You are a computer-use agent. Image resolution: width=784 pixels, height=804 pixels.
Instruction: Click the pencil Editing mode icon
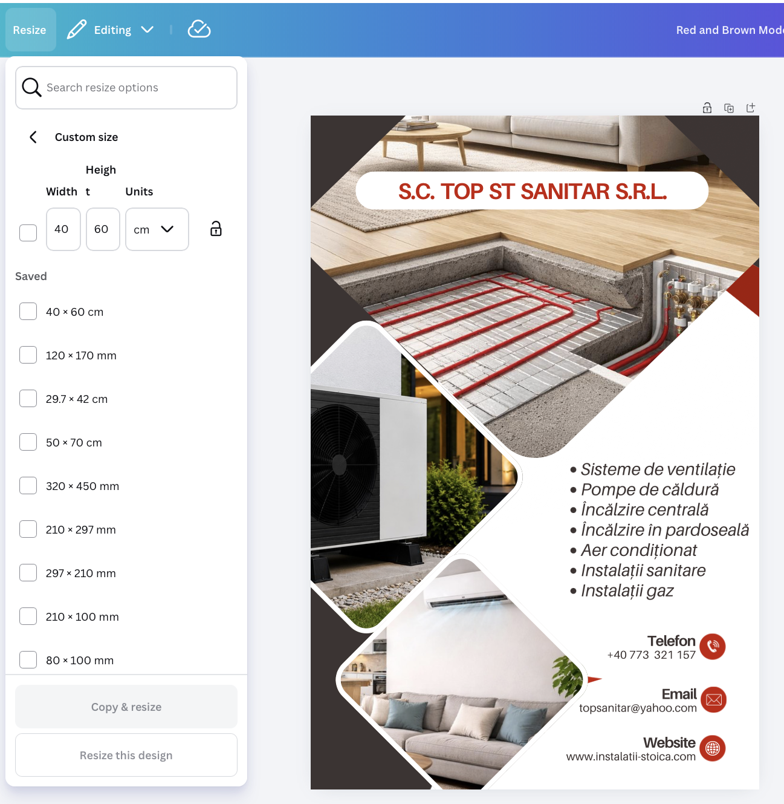coord(76,30)
